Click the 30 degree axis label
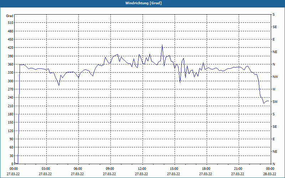This screenshot has width=285, height=178. coord(11,156)
